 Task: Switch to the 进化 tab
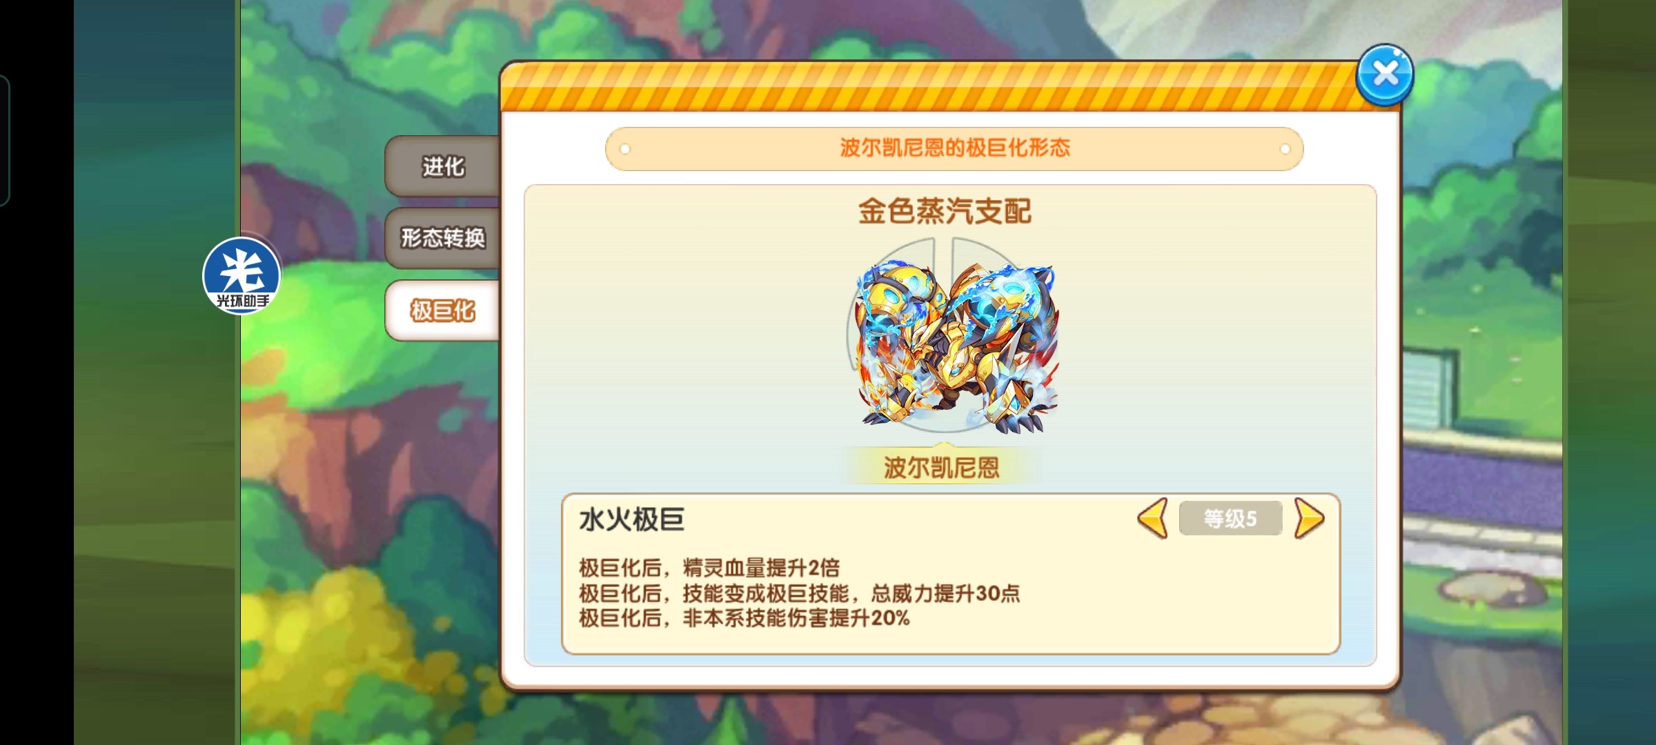click(x=443, y=166)
